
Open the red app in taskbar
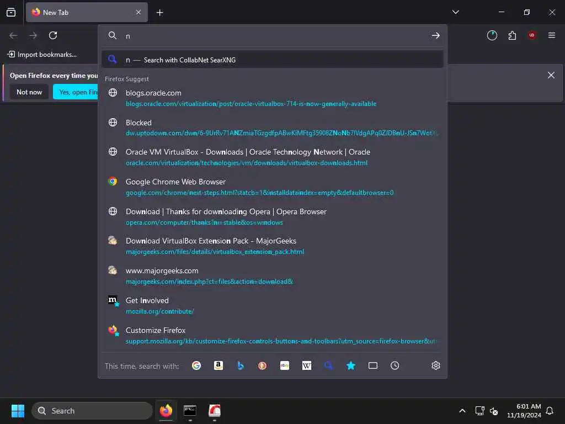(x=215, y=411)
